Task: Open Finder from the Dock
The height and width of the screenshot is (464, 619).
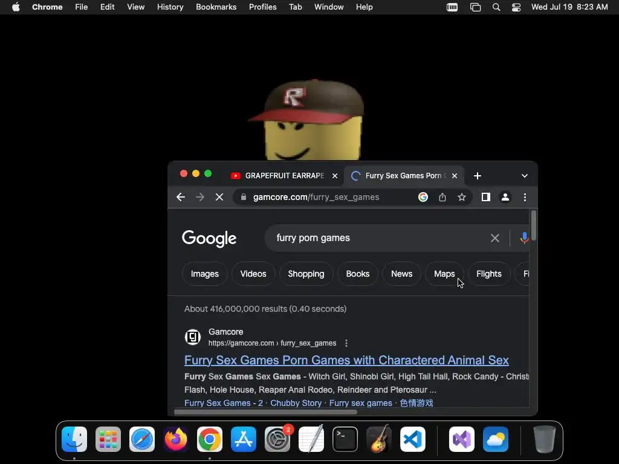Action: (x=74, y=439)
